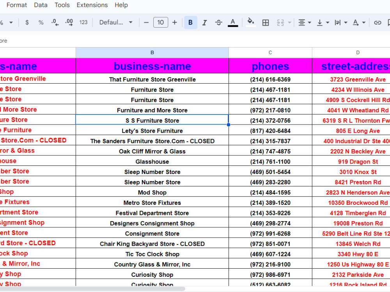
Task: Click the business-name header cell
Action: pyautogui.click(x=152, y=66)
